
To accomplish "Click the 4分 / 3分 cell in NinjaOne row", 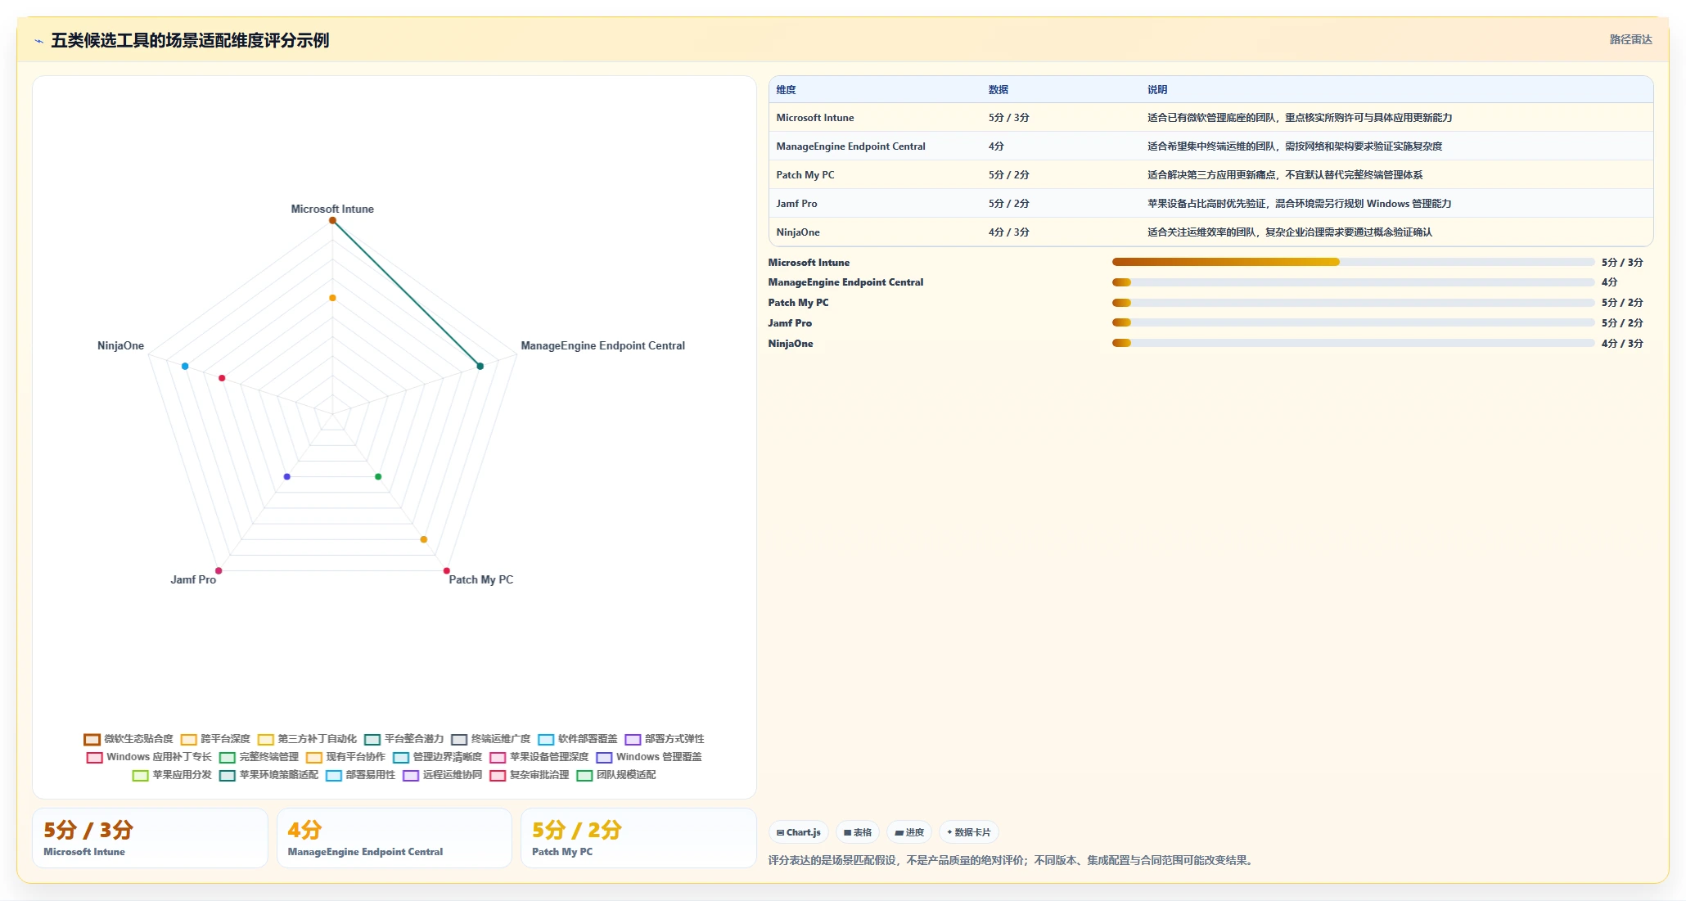I will click(x=1008, y=232).
